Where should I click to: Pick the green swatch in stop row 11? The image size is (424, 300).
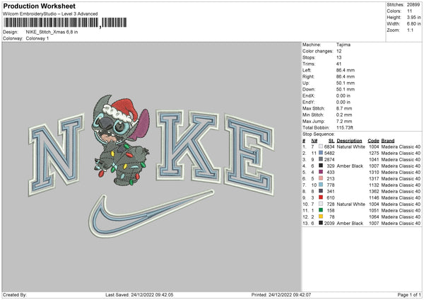pyautogui.click(x=321, y=210)
